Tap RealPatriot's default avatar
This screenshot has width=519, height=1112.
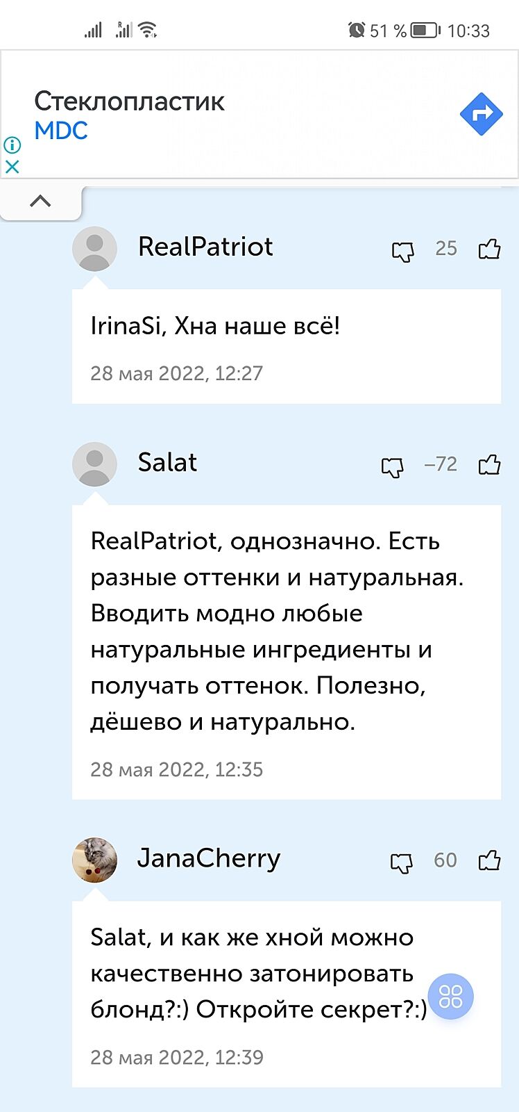[94, 248]
